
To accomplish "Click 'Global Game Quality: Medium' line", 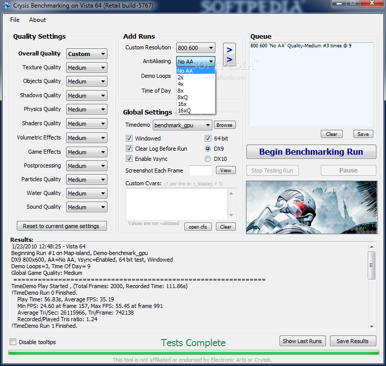I will point(47,273).
